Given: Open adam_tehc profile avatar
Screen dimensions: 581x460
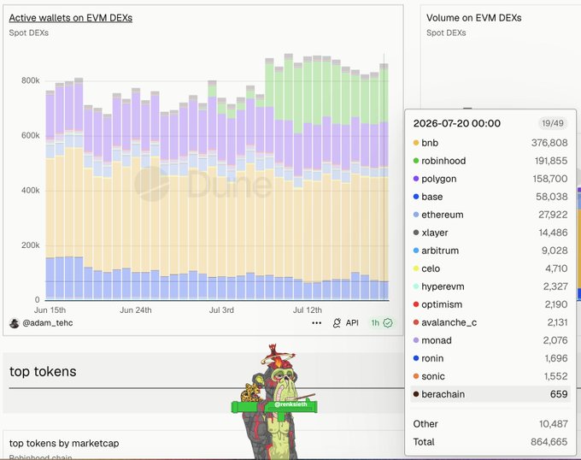Looking at the screenshot, I should pyautogui.click(x=14, y=323).
